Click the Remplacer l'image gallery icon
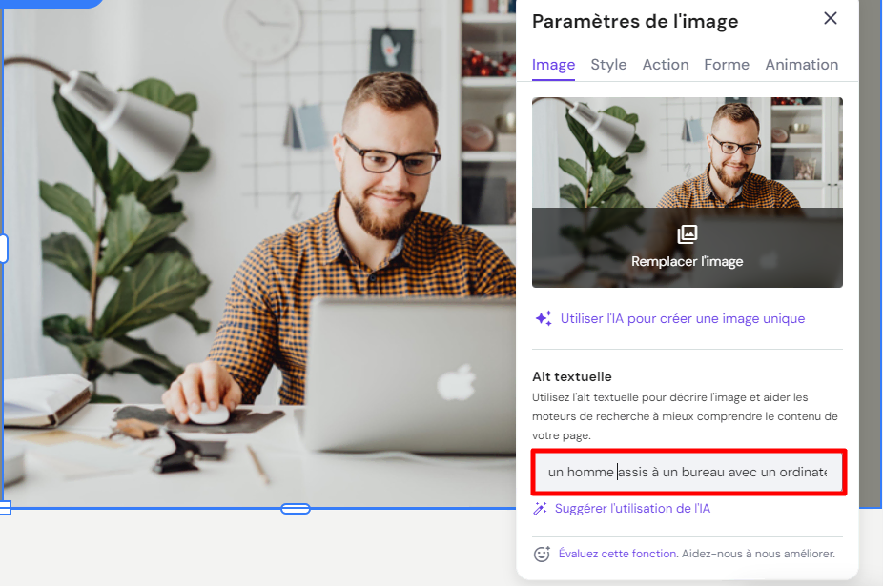The height and width of the screenshot is (586, 883). click(687, 234)
